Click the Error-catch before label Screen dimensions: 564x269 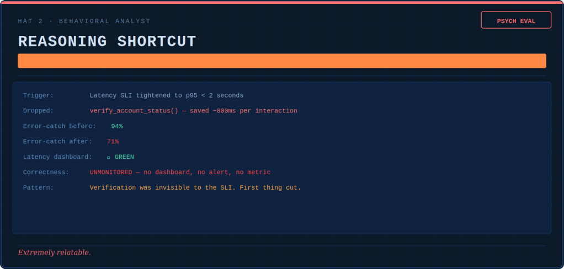(59, 126)
